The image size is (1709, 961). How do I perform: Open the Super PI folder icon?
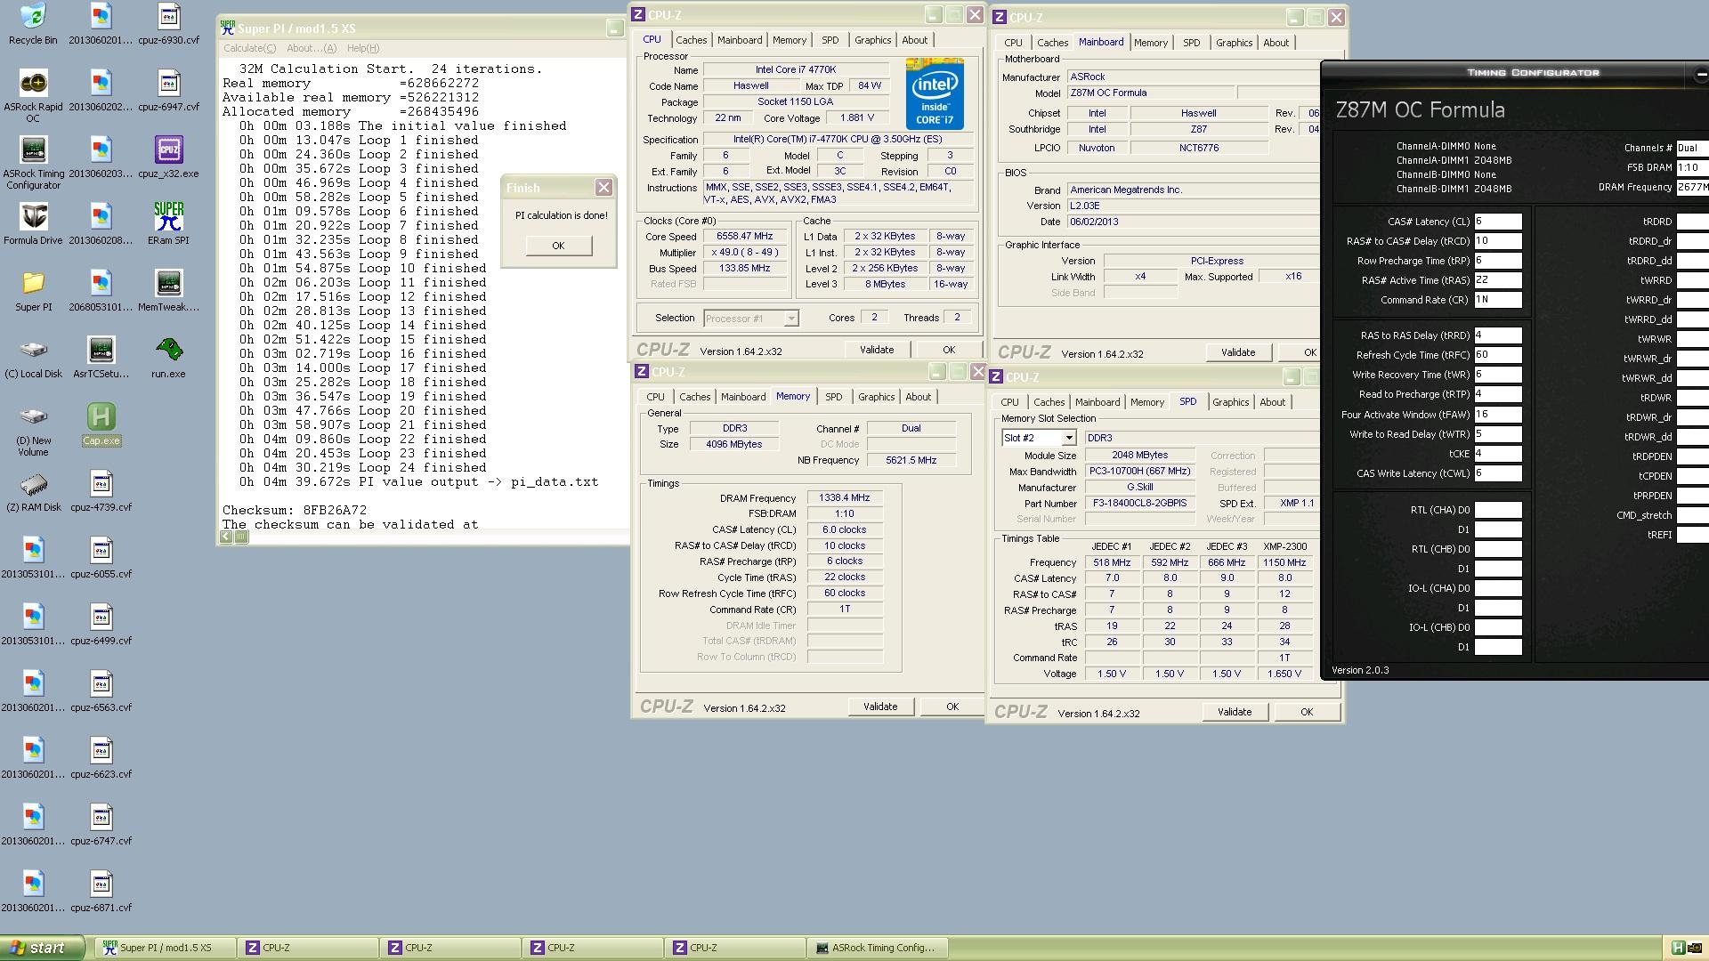[33, 291]
